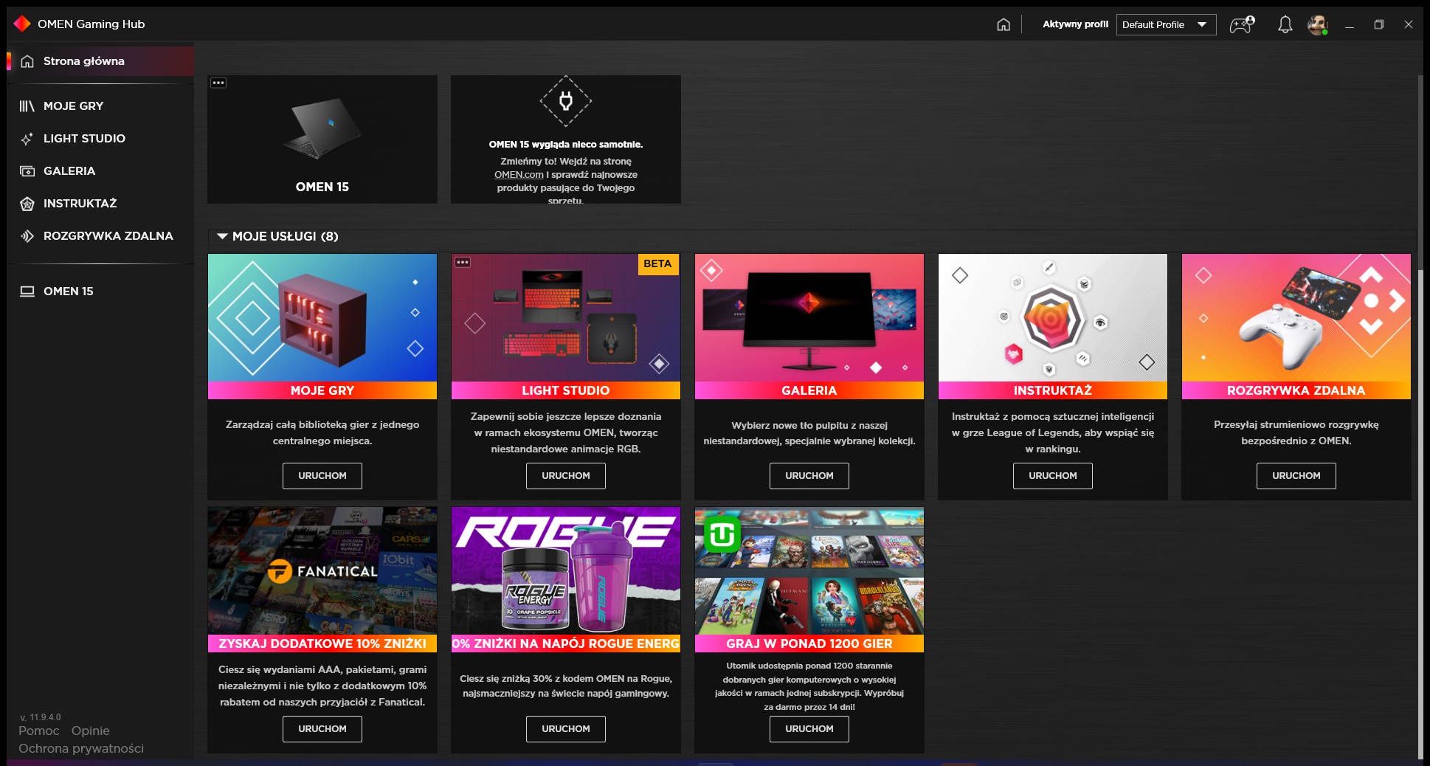Click the ROZGRYWKA ZDALNA controller image
Image resolution: width=1430 pixels, height=766 pixels.
[x=1296, y=317]
